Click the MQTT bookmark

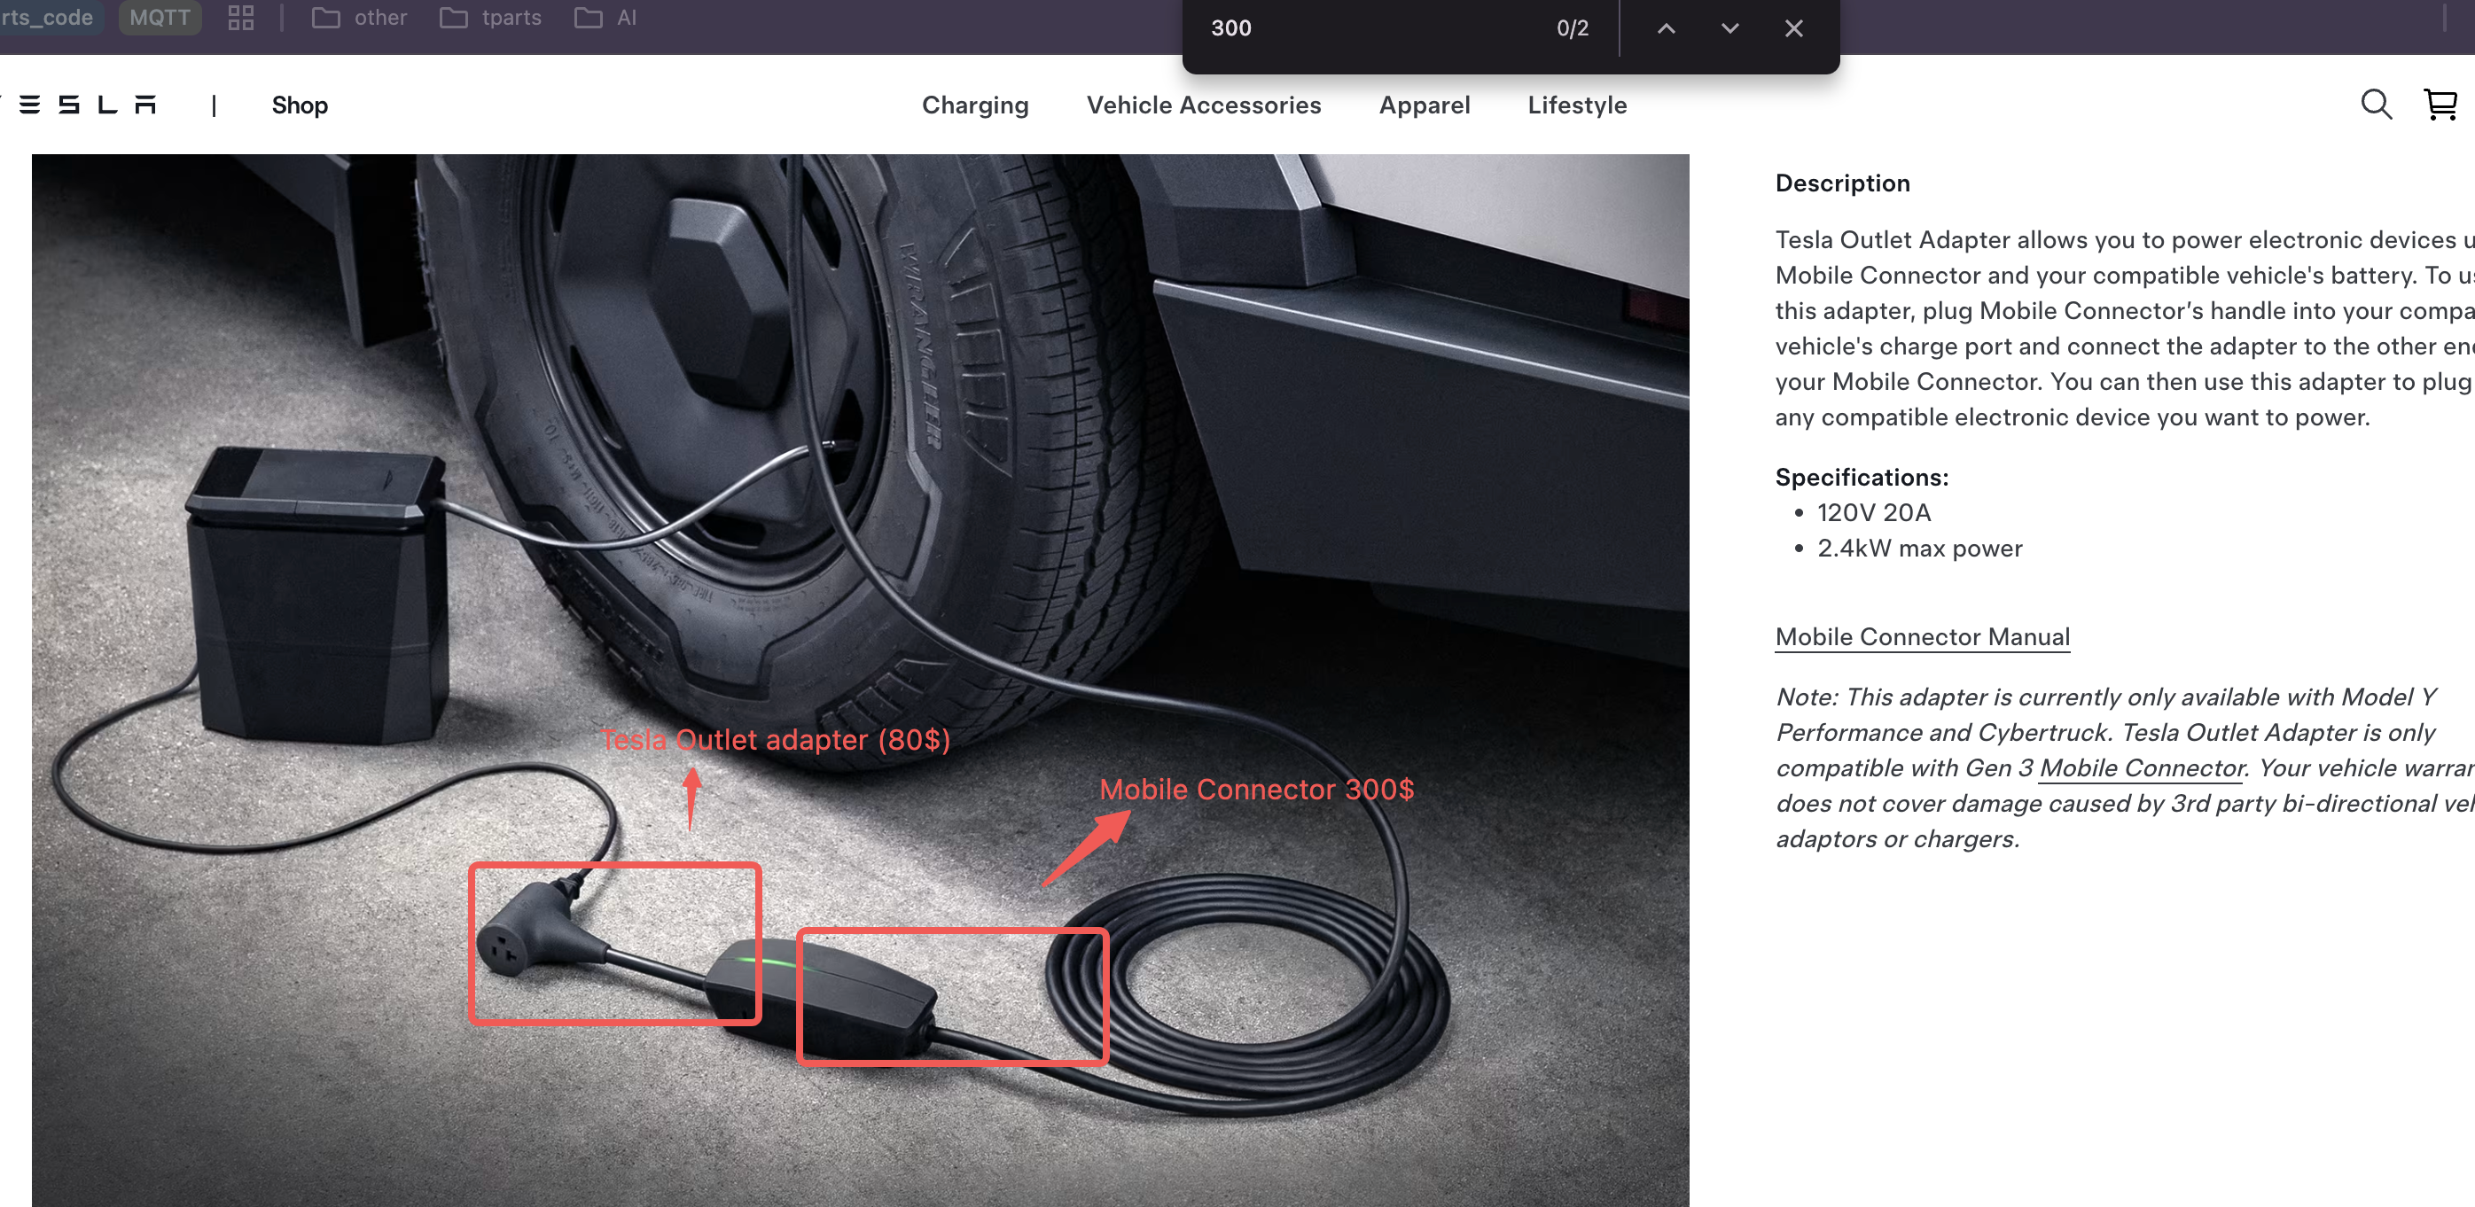pos(160,18)
